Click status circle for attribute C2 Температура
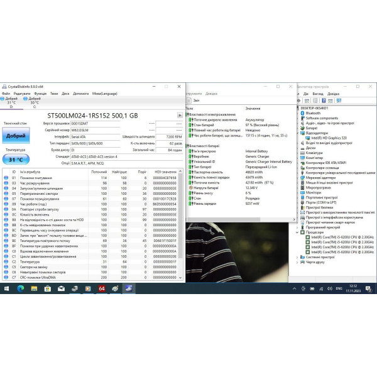The width and height of the screenshot is (377, 377). click(x=6, y=261)
